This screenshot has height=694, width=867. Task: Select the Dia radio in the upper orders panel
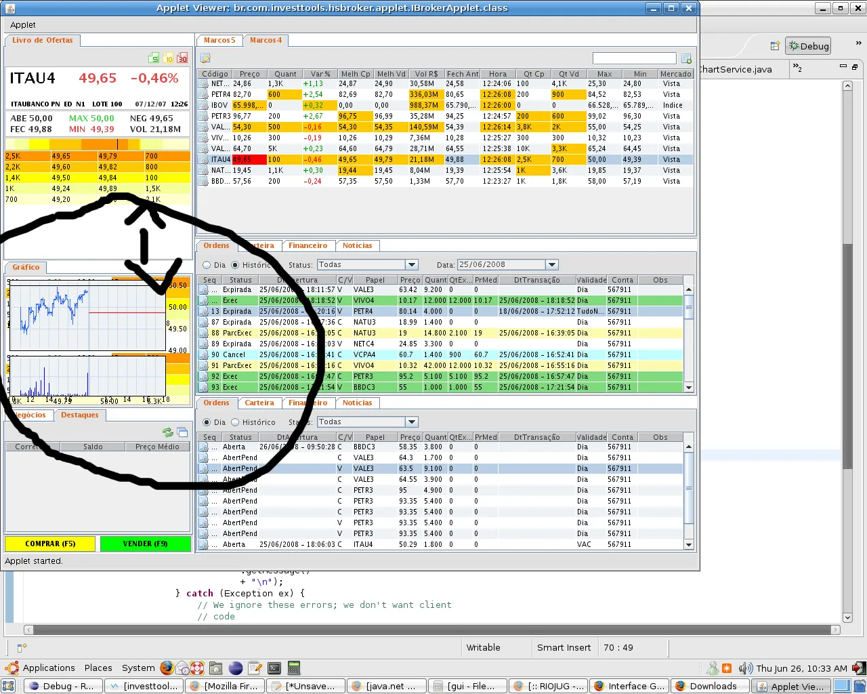(x=207, y=265)
